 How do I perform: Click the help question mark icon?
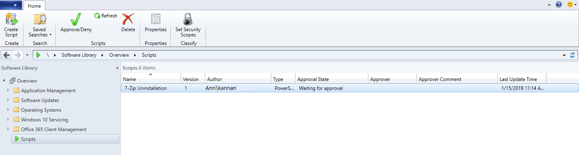pos(559,5)
